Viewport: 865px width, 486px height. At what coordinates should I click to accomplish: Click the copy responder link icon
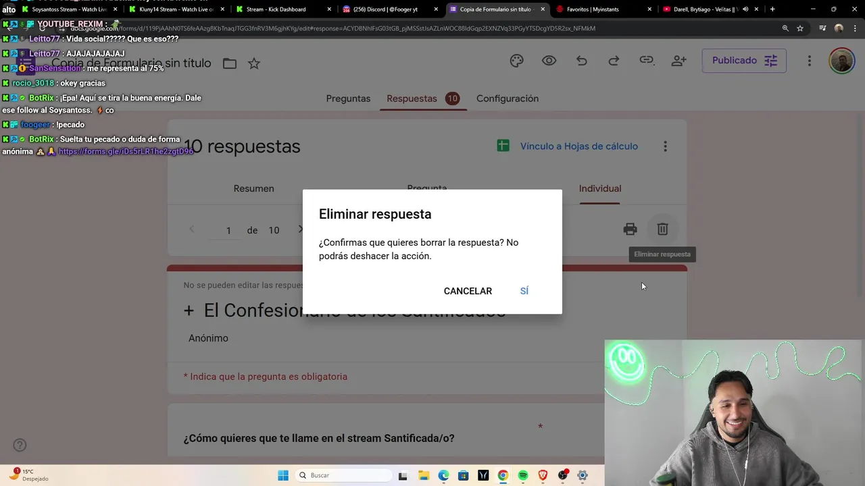tap(647, 60)
